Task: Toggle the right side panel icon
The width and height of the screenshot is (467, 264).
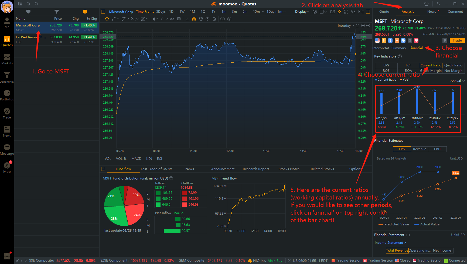Action: [368, 12]
